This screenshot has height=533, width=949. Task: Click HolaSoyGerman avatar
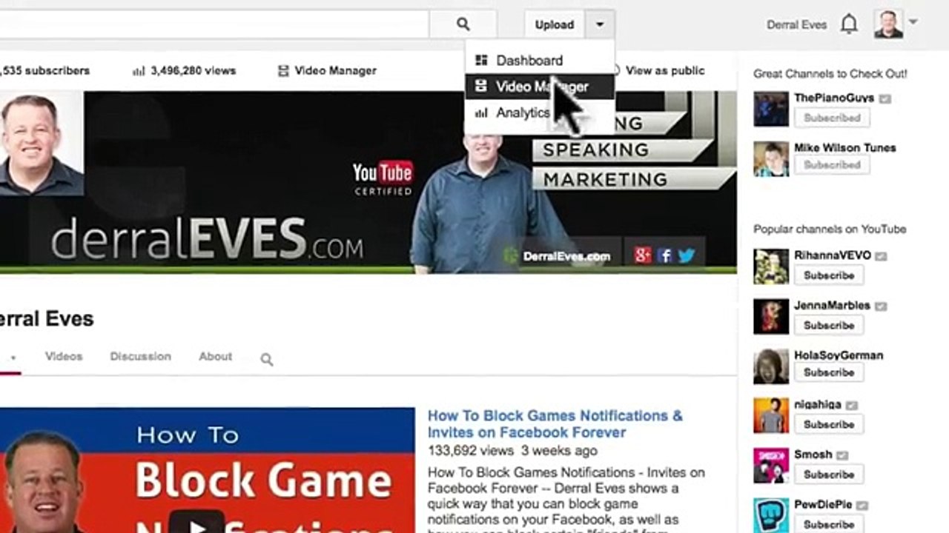tap(771, 366)
